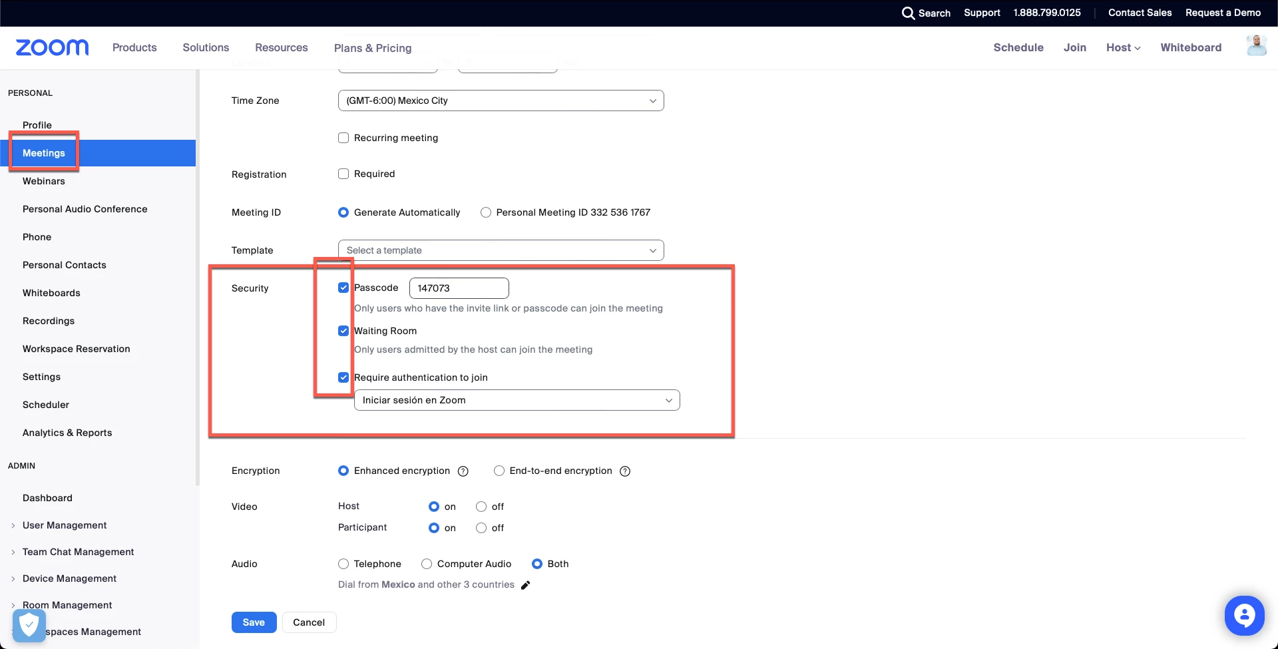Screen dimensions: 1278x649
Task: Uncheck Require authentication to join
Action: point(343,377)
